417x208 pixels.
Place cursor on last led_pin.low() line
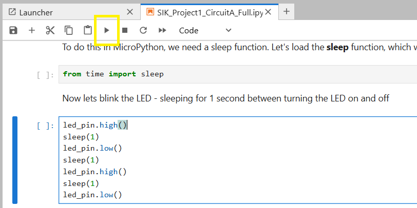[92, 195]
